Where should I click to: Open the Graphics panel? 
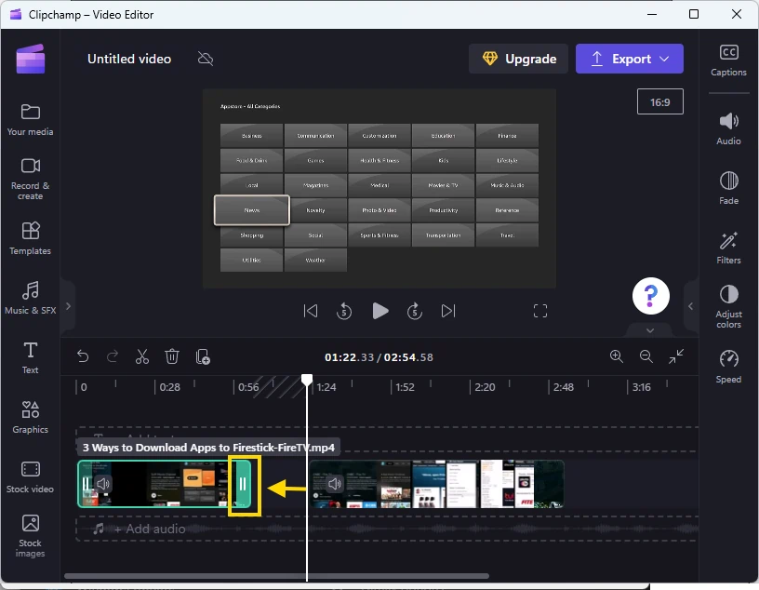30,417
